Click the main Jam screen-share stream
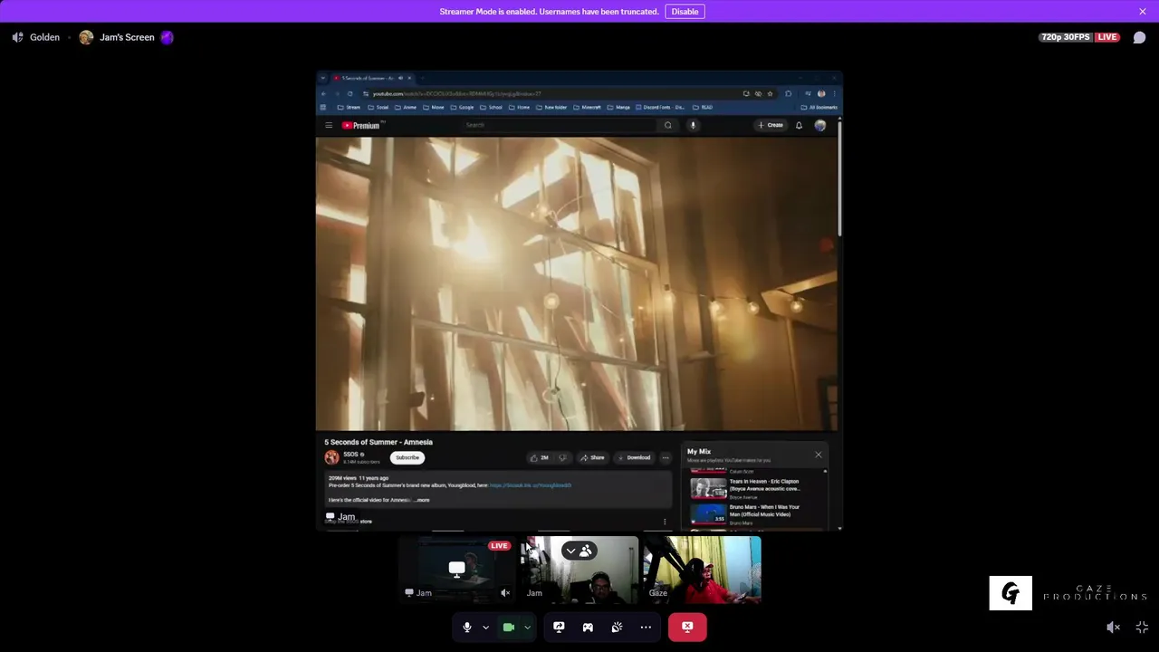 click(579, 301)
